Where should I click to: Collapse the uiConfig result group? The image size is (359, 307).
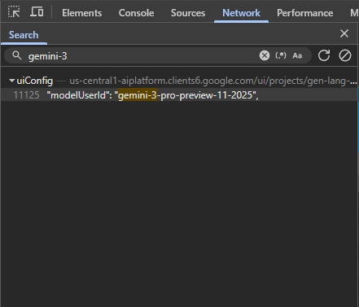pos(11,81)
